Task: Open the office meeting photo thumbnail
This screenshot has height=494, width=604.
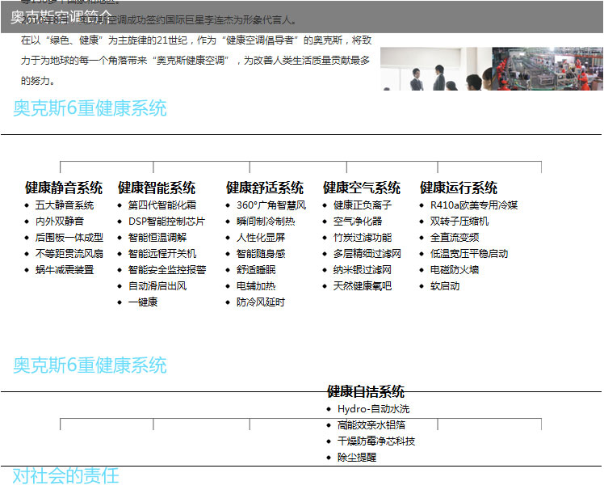Action: [436, 69]
